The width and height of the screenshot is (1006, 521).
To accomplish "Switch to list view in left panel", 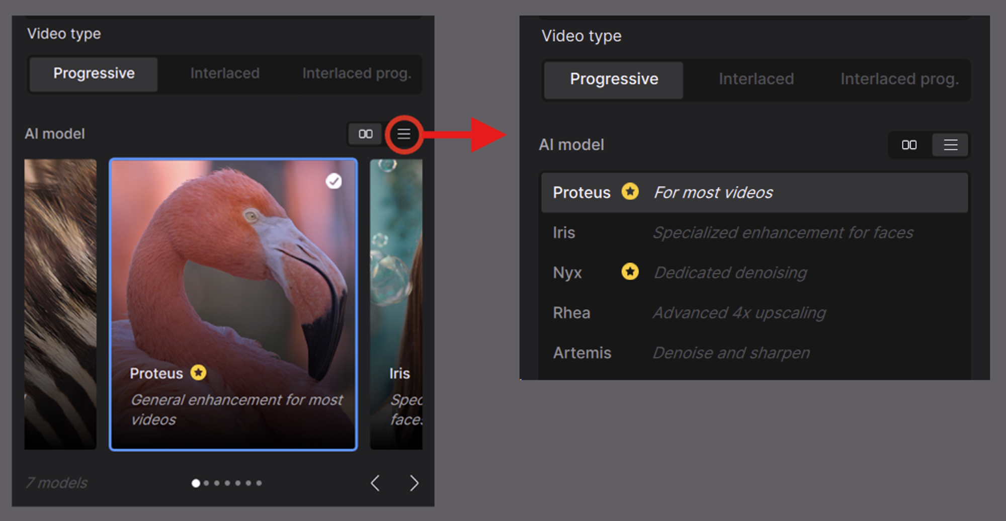I will coord(403,134).
